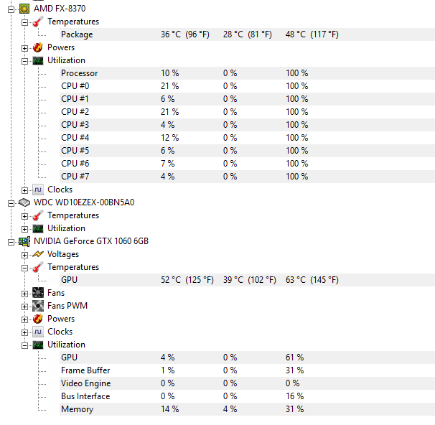Collapse the AMD FX-8370 node
Screen dimensions: 435x425
11,10
